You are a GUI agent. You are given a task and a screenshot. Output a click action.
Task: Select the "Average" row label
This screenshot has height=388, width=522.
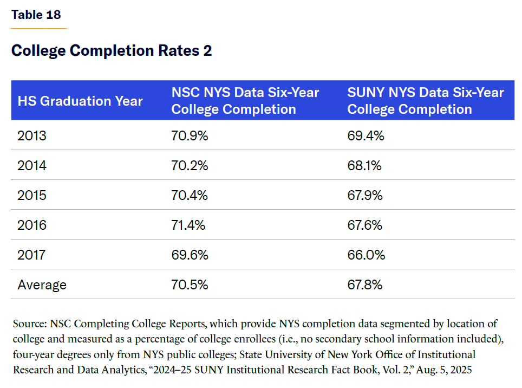pyautogui.click(x=42, y=285)
